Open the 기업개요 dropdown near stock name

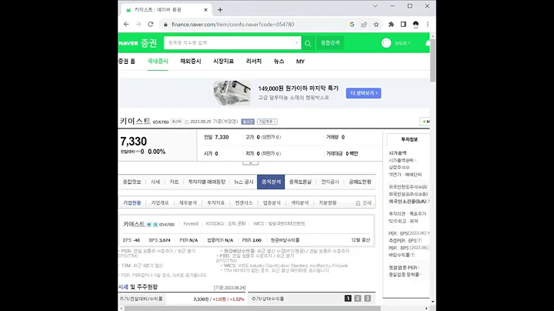(267, 122)
